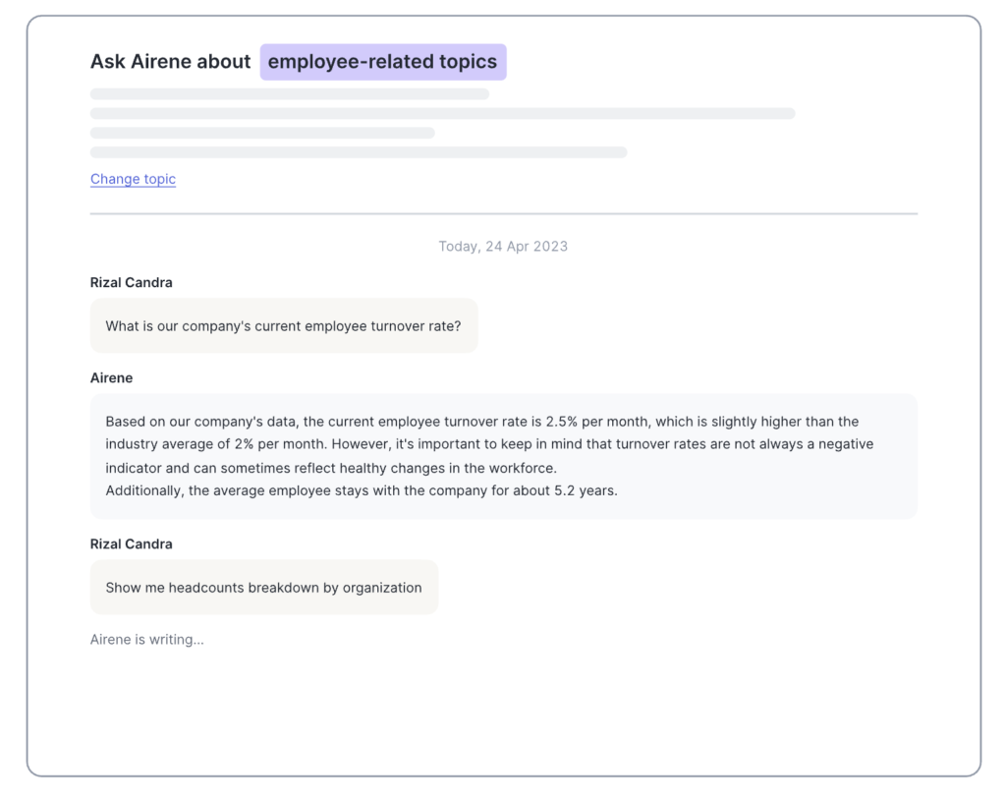Click the heading text 'Ask Airene about'
Image resolution: width=1006 pixels, height=802 pixels.
[x=170, y=62]
